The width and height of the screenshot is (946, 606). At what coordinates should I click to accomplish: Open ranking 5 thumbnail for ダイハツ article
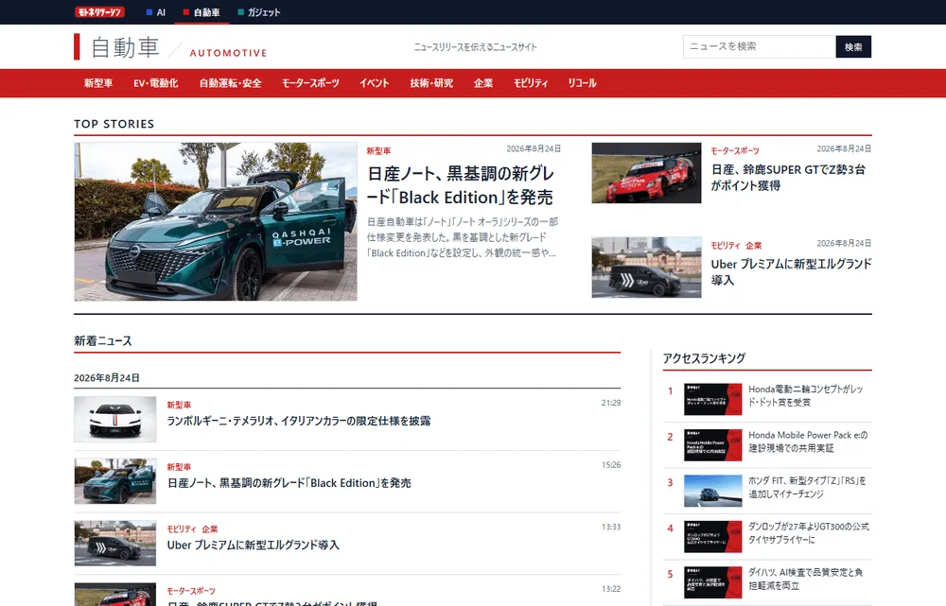(x=713, y=582)
